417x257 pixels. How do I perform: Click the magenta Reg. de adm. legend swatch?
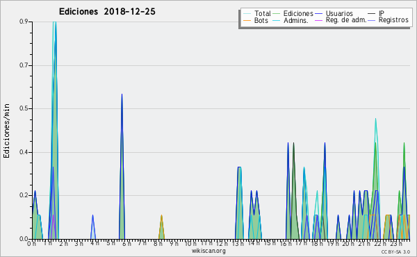(x=318, y=20)
